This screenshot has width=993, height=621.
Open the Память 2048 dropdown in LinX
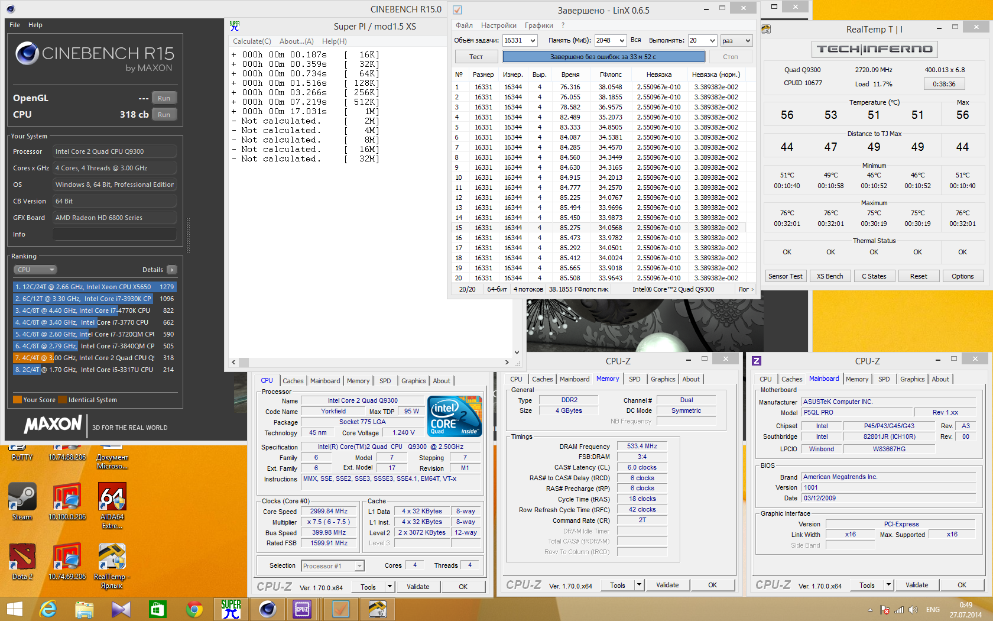pos(621,41)
